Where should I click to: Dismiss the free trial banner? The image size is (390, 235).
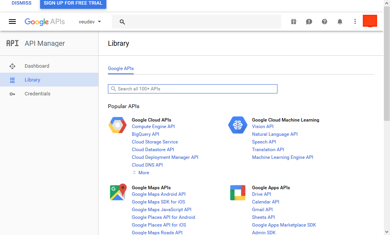click(22, 3)
